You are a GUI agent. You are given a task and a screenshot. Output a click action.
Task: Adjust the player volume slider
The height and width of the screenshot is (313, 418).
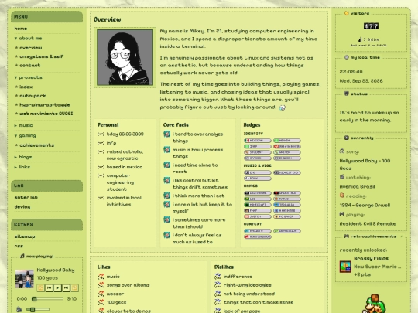[38, 309]
